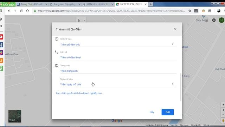Switch to Trang Chủ - RICHAR tab
The width and height of the screenshot is (225, 127).
[32, 4]
